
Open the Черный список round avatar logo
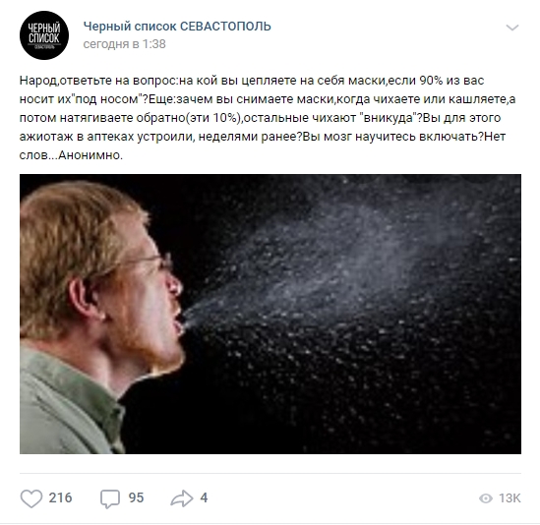pos(44,35)
